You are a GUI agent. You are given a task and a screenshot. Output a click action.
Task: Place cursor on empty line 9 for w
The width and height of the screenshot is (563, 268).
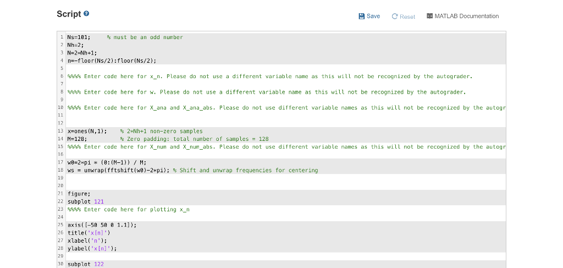tap(286, 100)
